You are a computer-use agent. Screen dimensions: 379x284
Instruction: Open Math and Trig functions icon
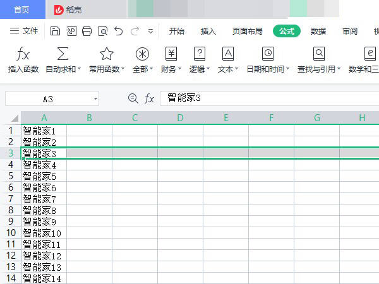tap(370, 54)
